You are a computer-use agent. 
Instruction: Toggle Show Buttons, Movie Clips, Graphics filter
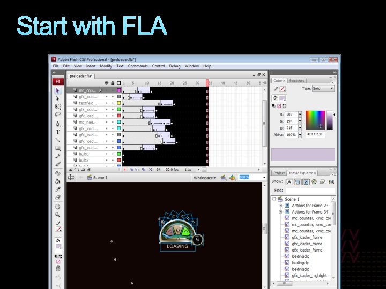point(298,182)
